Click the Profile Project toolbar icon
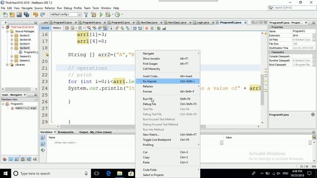The image size is (317, 178). coord(117,14)
